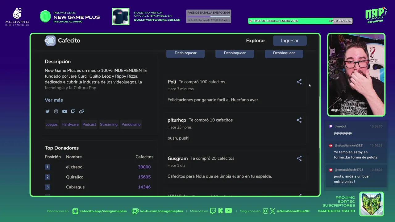The image size is (395, 222).
Task: Click the NGP streams logo
Action: point(376,15)
